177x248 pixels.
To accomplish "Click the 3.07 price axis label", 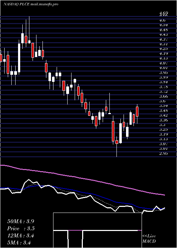I will (164, 144).
